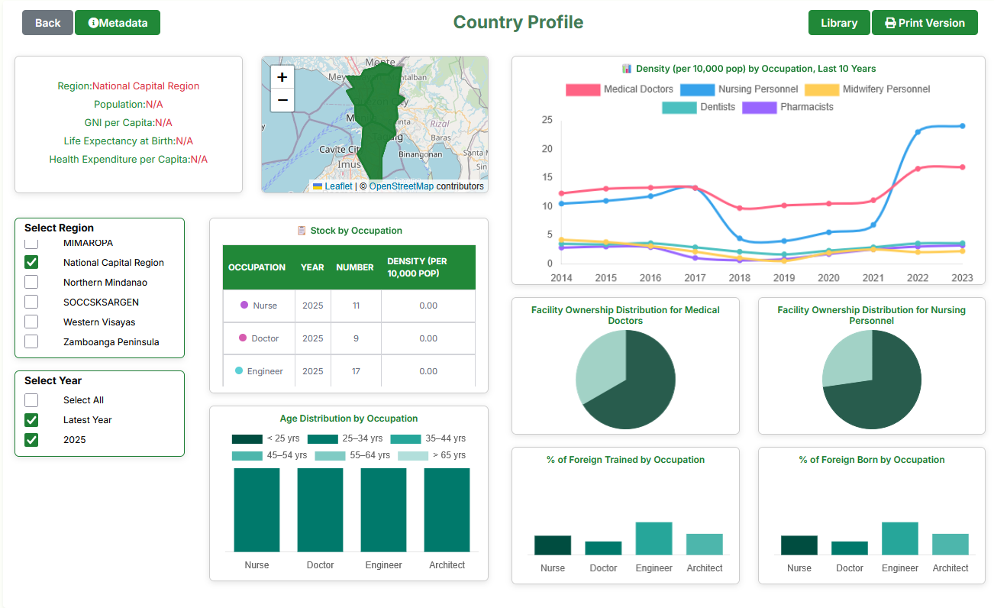
Task: Zoom in on the map
Action: pyautogui.click(x=282, y=77)
